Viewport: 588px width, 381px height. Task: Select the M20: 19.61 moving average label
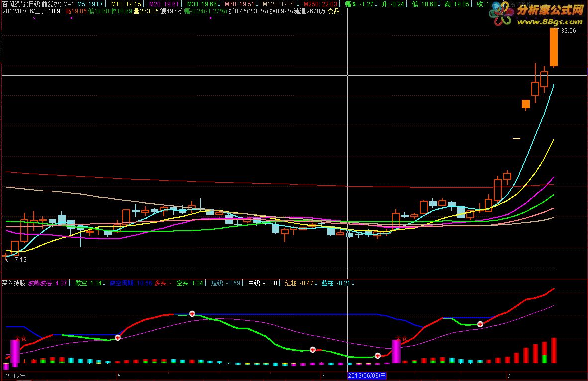point(164,4)
